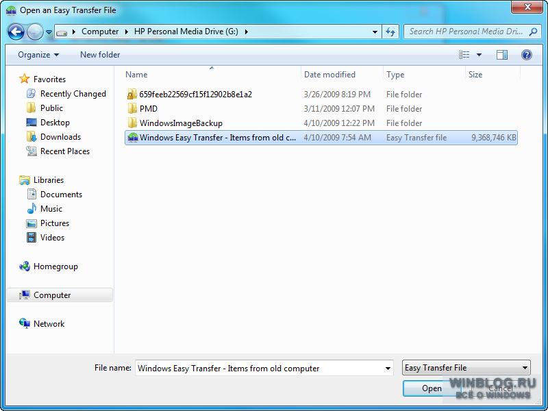Click the search magnifier icon
The height and width of the screenshot is (411, 548).
coord(533,32)
